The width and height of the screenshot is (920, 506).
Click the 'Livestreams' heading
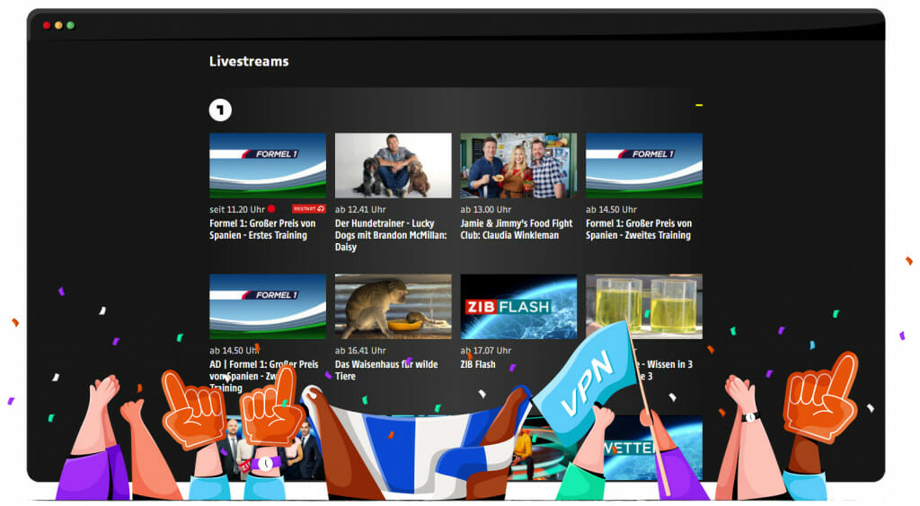tap(249, 62)
